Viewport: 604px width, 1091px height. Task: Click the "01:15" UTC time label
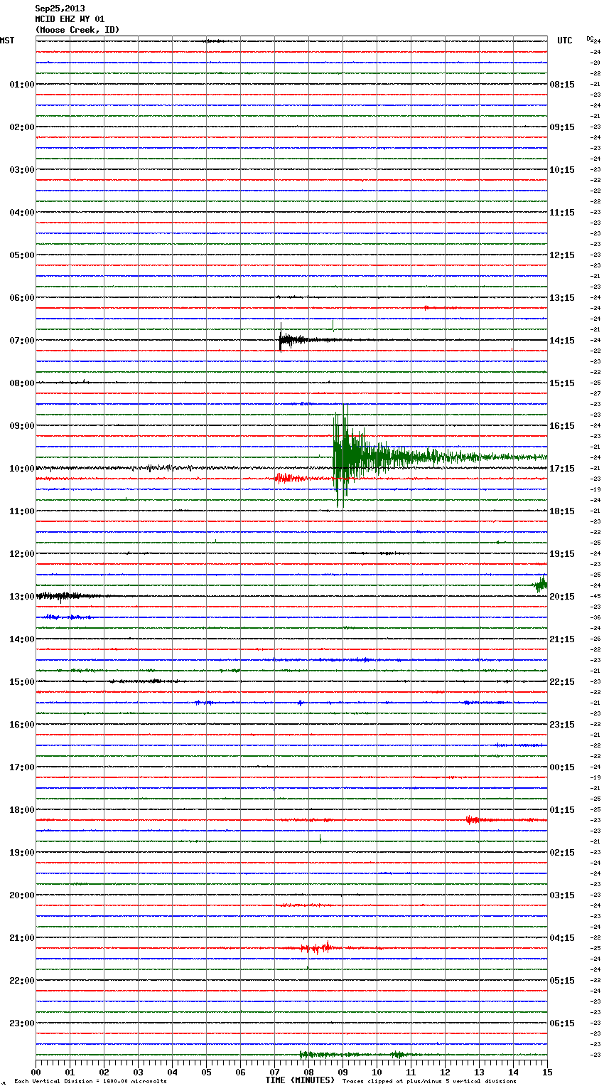[562, 810]
